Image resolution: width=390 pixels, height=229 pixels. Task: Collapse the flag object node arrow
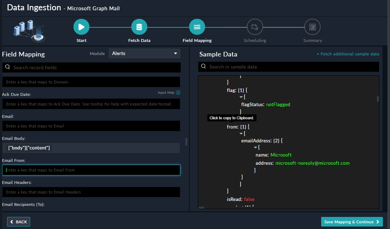tap(241, 97)
